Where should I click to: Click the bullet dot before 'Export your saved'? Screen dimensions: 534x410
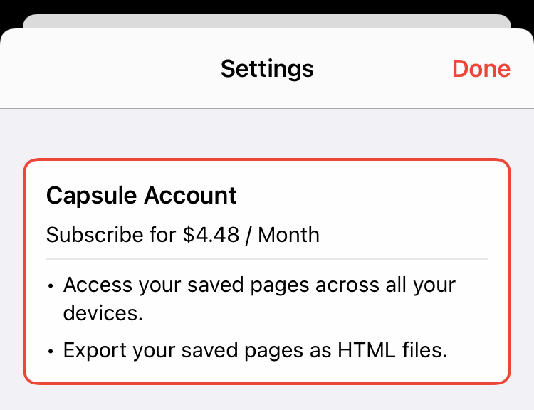[51, 351]
